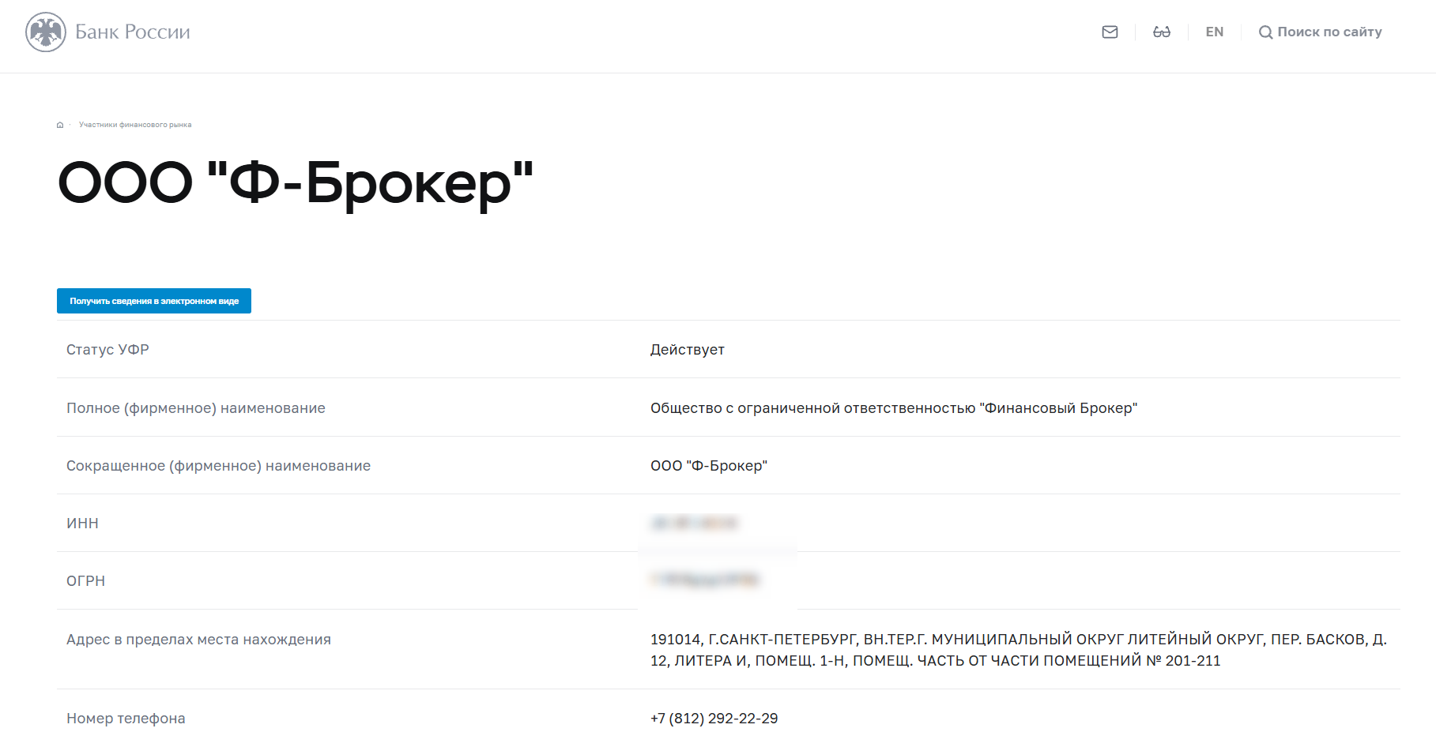Click the ОГРН row label
Image resolution: width=1436 pixels, height=732 pixels.
pyautogui.click(x=85, y=581)
